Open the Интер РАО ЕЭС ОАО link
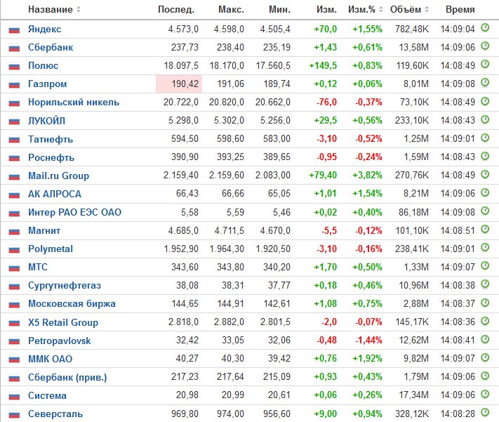Image resolution: width=499 pixels, height=422 pixels. coord(75,213)
